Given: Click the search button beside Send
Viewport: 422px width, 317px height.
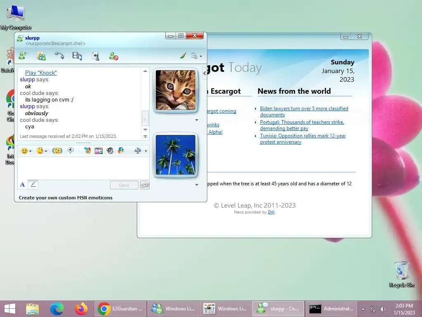Looking at the screenshot, I should 145,185.
